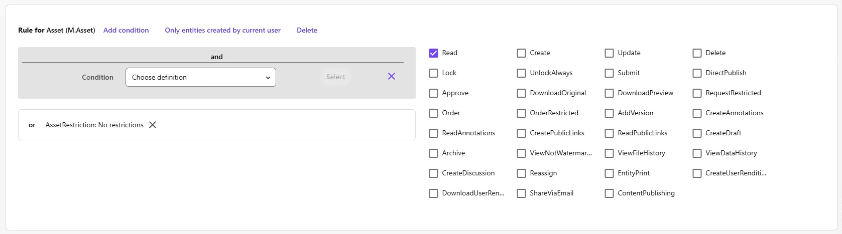Image resolution: width=842 pixels, height=234 pixels.
Task: Enable the Create permission checkbox
Action: click(522, 53)
